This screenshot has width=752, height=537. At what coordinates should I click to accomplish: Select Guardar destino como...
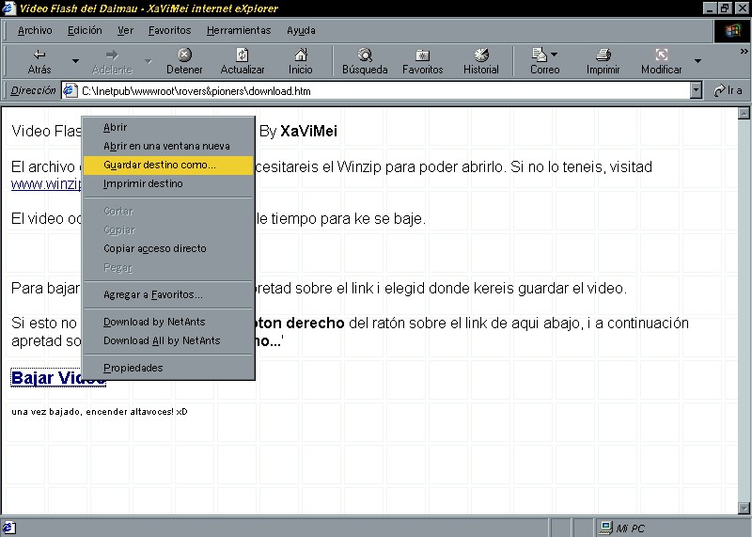[168, 166]
